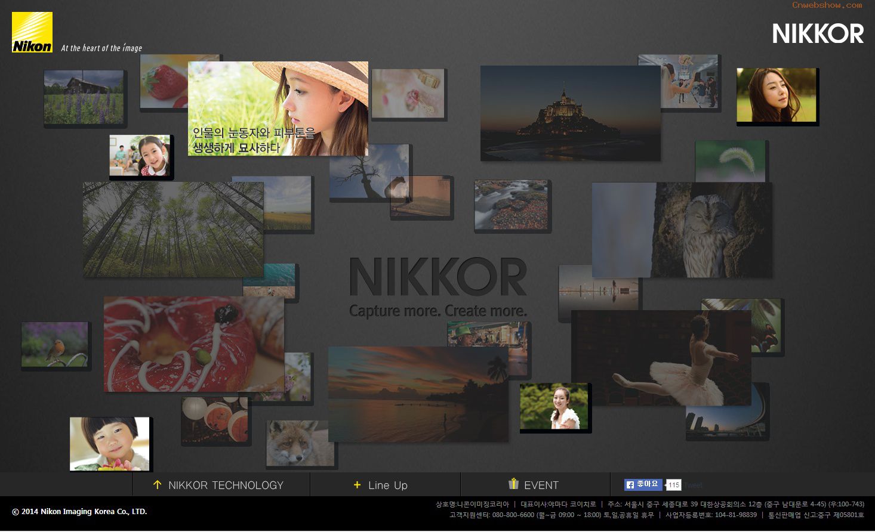This screenshot has height=532, width=875.
Task: Click the 2014 Nikon Imaging Korea copyright text
Action: pyautogui.click(x=79, y=512)
